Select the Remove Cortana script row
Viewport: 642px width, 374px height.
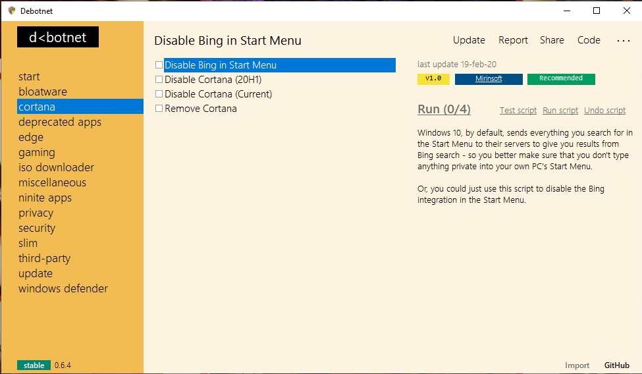[x=201, y=109]
